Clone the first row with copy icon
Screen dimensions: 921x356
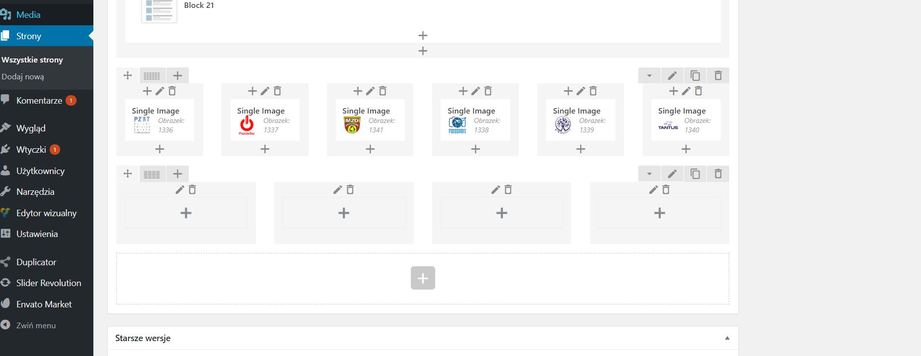(x=695, y=75)
